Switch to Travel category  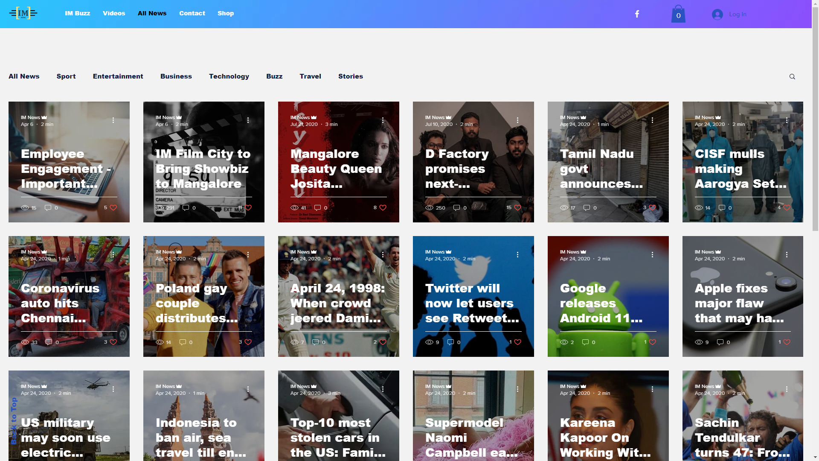pyautogui.click(x=310, y=76)
